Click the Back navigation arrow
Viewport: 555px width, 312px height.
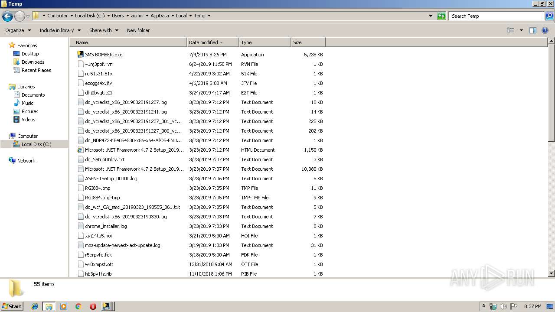point(7,16)
